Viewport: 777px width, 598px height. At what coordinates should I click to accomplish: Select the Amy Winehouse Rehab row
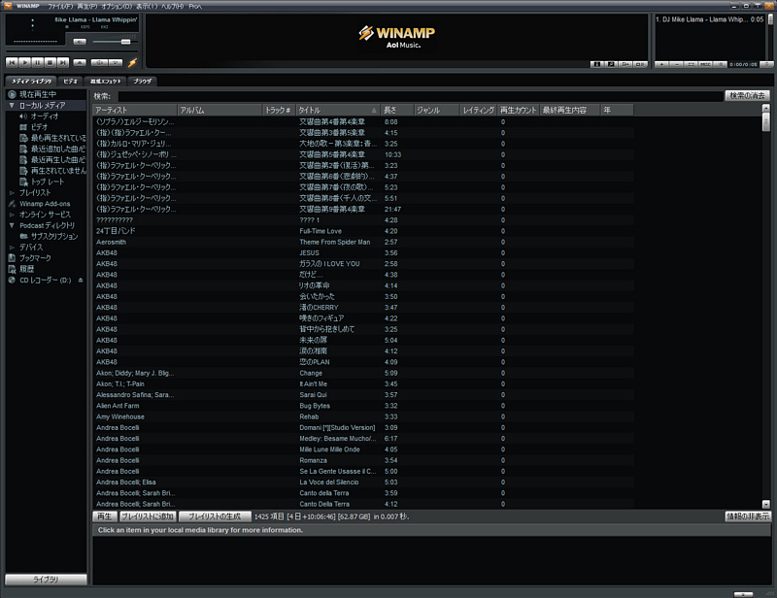tap(363, 416)
